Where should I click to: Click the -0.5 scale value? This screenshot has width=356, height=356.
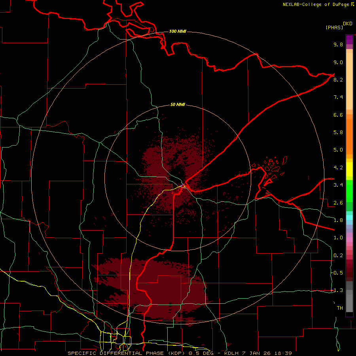337,273
